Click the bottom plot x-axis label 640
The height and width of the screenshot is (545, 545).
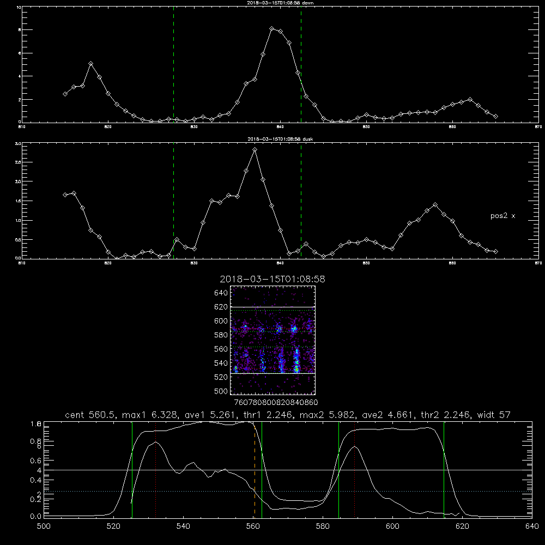point(532,526)
